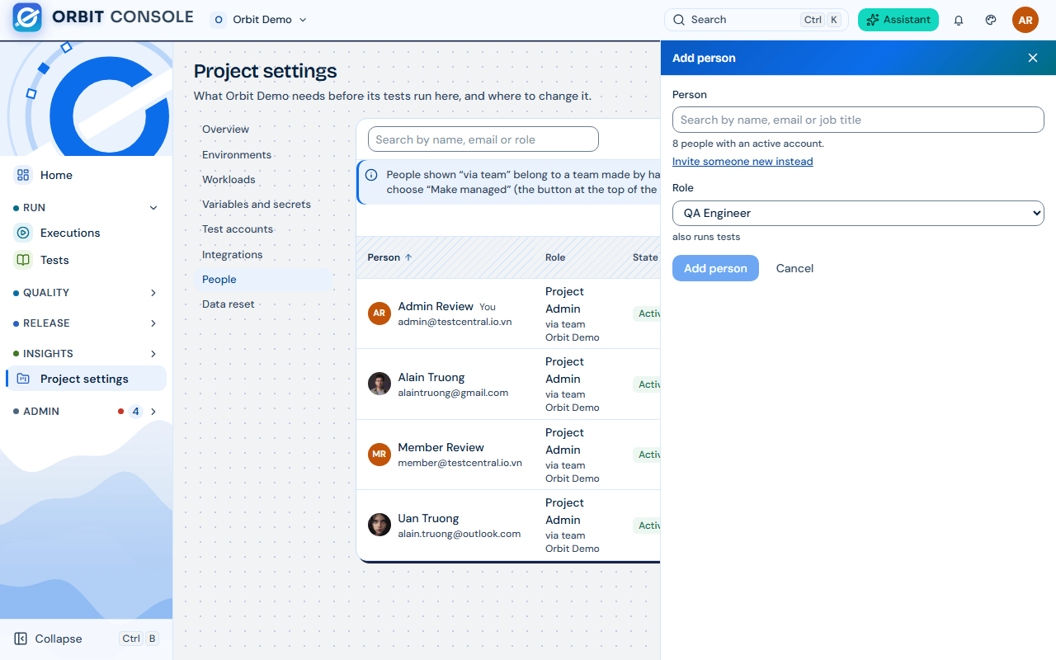The image size is (1056, 660).
Task: Close the Add person panel
Action: click(x=1033, y=58)
